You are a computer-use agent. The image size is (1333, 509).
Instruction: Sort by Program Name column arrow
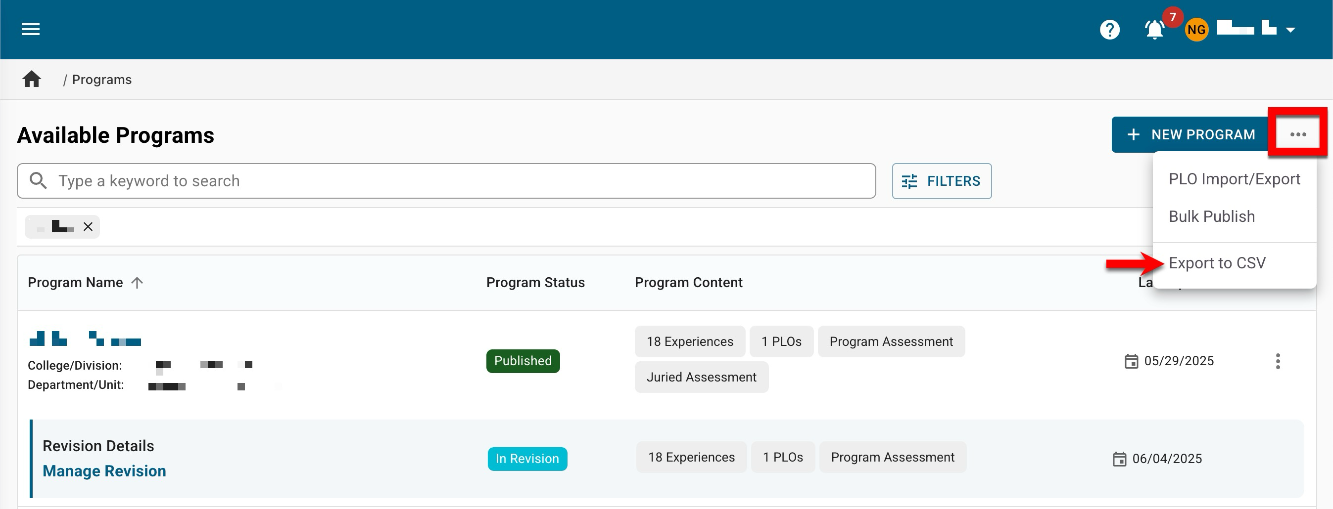pos(137,283)
